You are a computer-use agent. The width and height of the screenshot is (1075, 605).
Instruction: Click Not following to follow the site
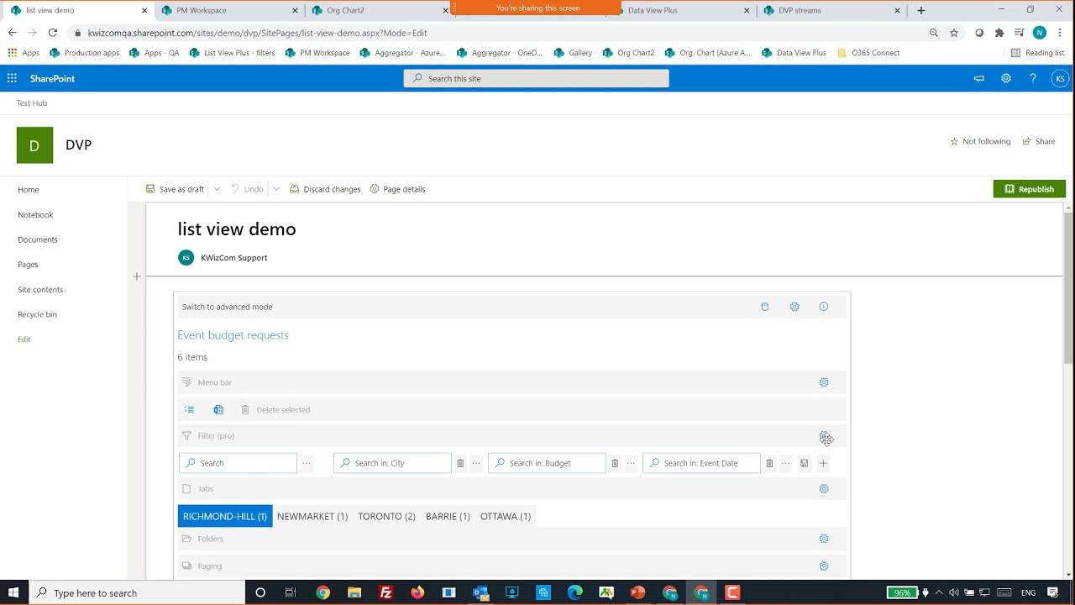[980, 141]
